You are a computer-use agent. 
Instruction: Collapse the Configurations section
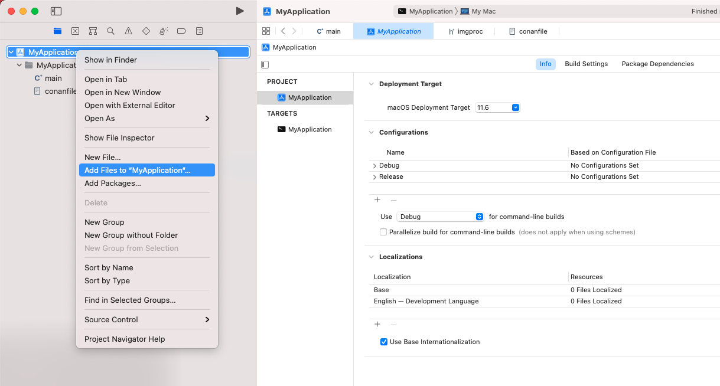pos(372,132)
